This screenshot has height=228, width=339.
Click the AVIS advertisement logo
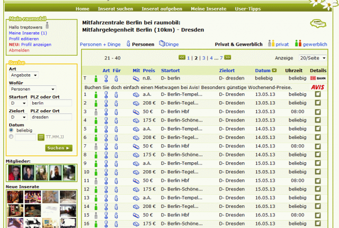click(318, 86)
